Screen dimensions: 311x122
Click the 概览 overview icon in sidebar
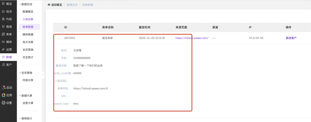tap(3, 4)
